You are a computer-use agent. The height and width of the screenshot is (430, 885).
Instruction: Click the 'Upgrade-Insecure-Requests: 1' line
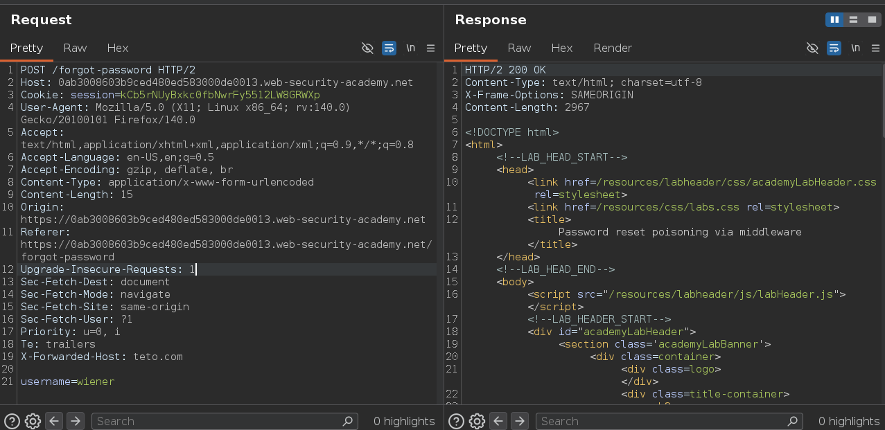click(x=108, y=269)
